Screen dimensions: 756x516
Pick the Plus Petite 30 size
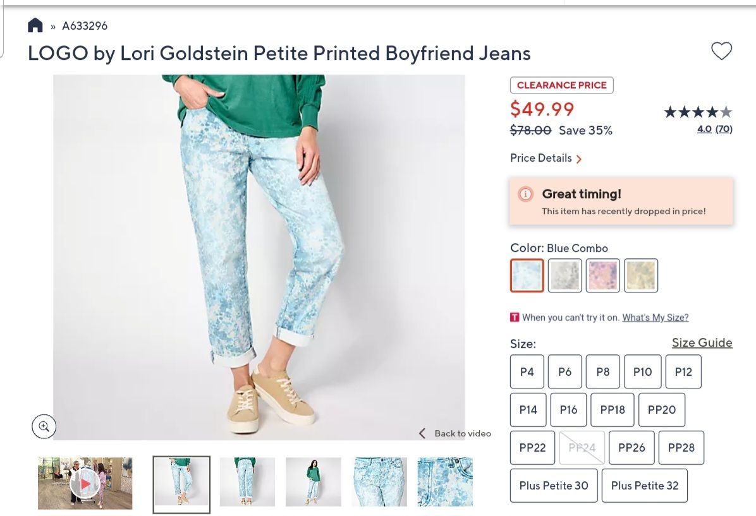point(554,486)
